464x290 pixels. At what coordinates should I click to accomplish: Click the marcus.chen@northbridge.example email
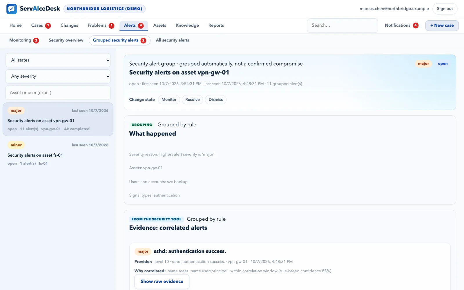394,9
